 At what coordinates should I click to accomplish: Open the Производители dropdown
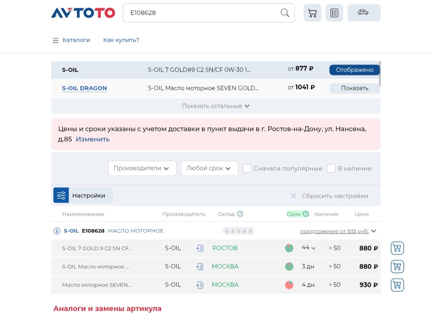point(142,168)
